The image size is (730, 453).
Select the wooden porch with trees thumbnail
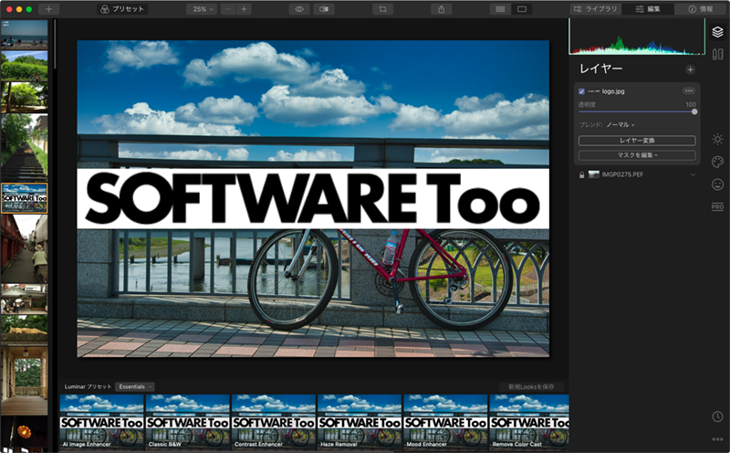(x=25, y=379)
